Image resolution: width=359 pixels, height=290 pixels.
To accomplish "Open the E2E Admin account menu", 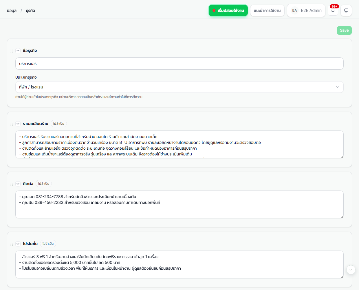I will (x=306, y=10).
